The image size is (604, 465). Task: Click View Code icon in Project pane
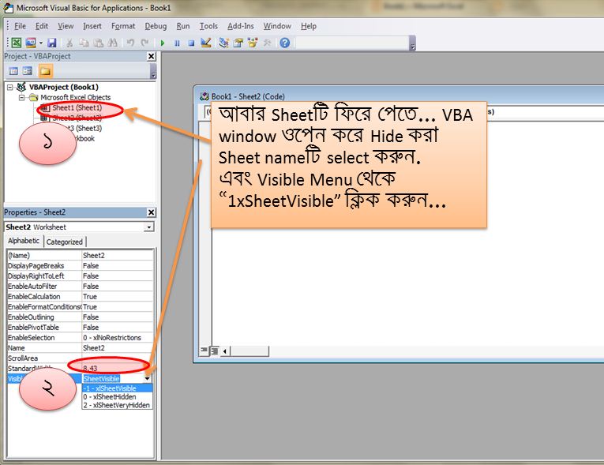point(13,71)
